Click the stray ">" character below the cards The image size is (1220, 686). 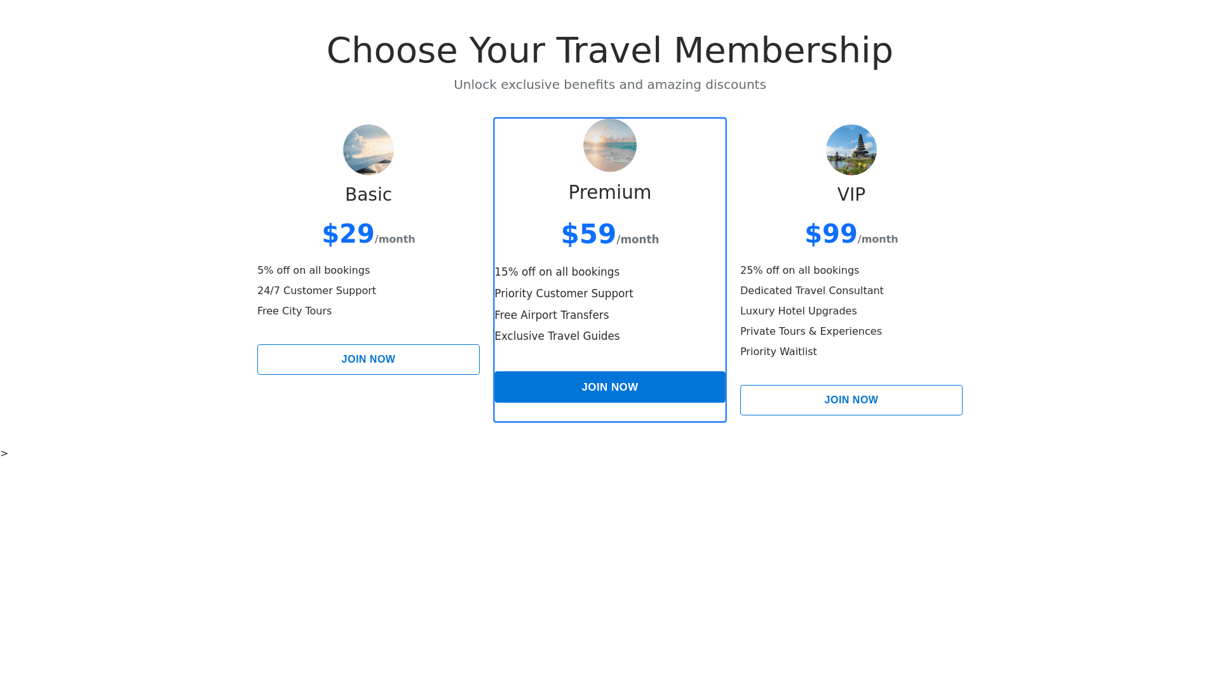click(x=4, y=454)
